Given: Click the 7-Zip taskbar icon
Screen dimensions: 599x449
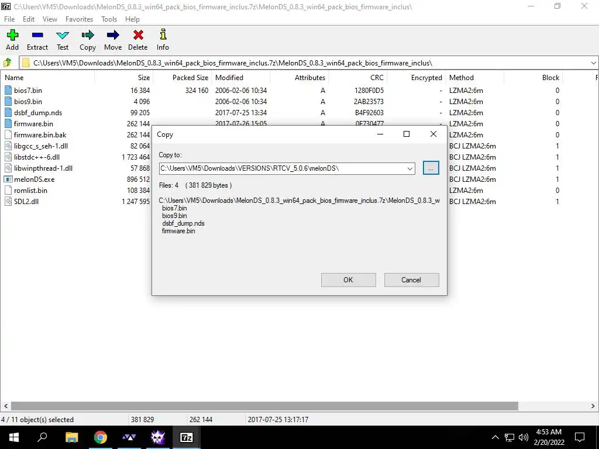Looking at the screenshot, I should coord(186,437).
